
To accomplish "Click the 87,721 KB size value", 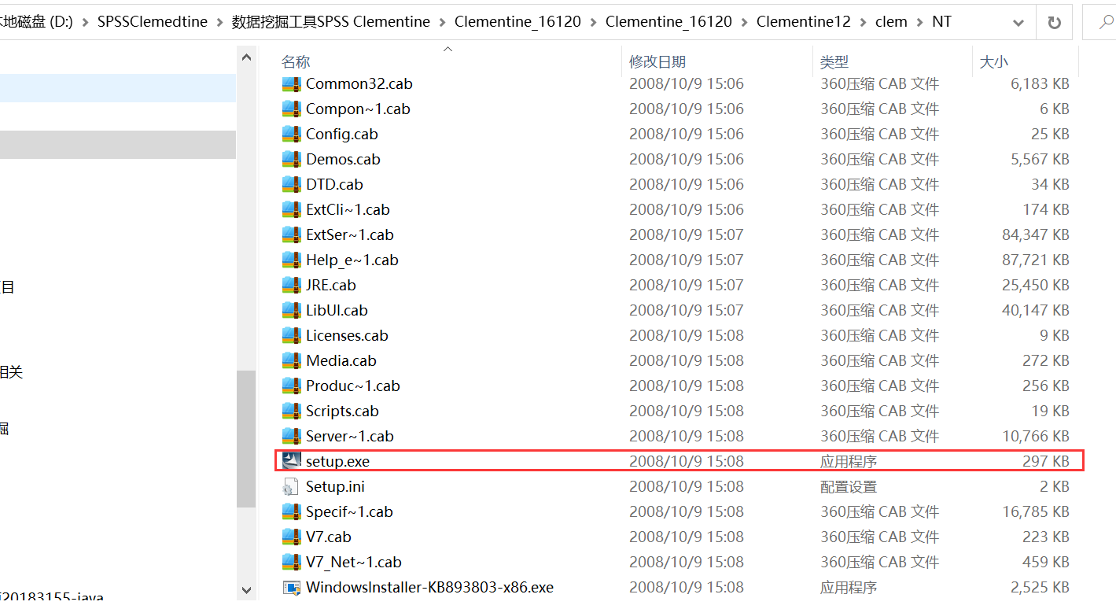I will pos(1035,260).
